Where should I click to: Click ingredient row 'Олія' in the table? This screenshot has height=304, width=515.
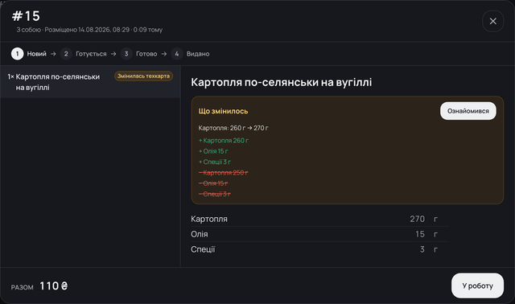point(319,234)
